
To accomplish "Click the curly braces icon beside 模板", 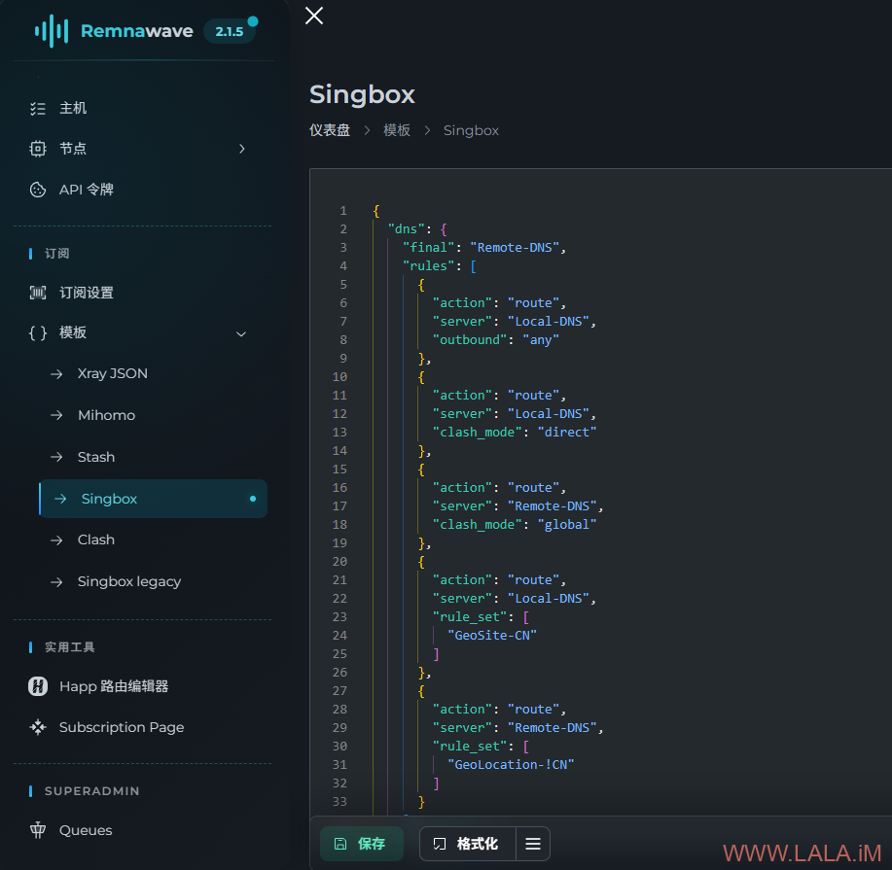I will click(x=38, y=333).
